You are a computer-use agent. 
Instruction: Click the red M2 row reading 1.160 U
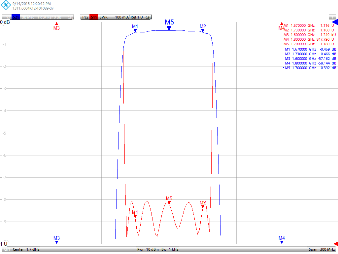tap(309, 30)
